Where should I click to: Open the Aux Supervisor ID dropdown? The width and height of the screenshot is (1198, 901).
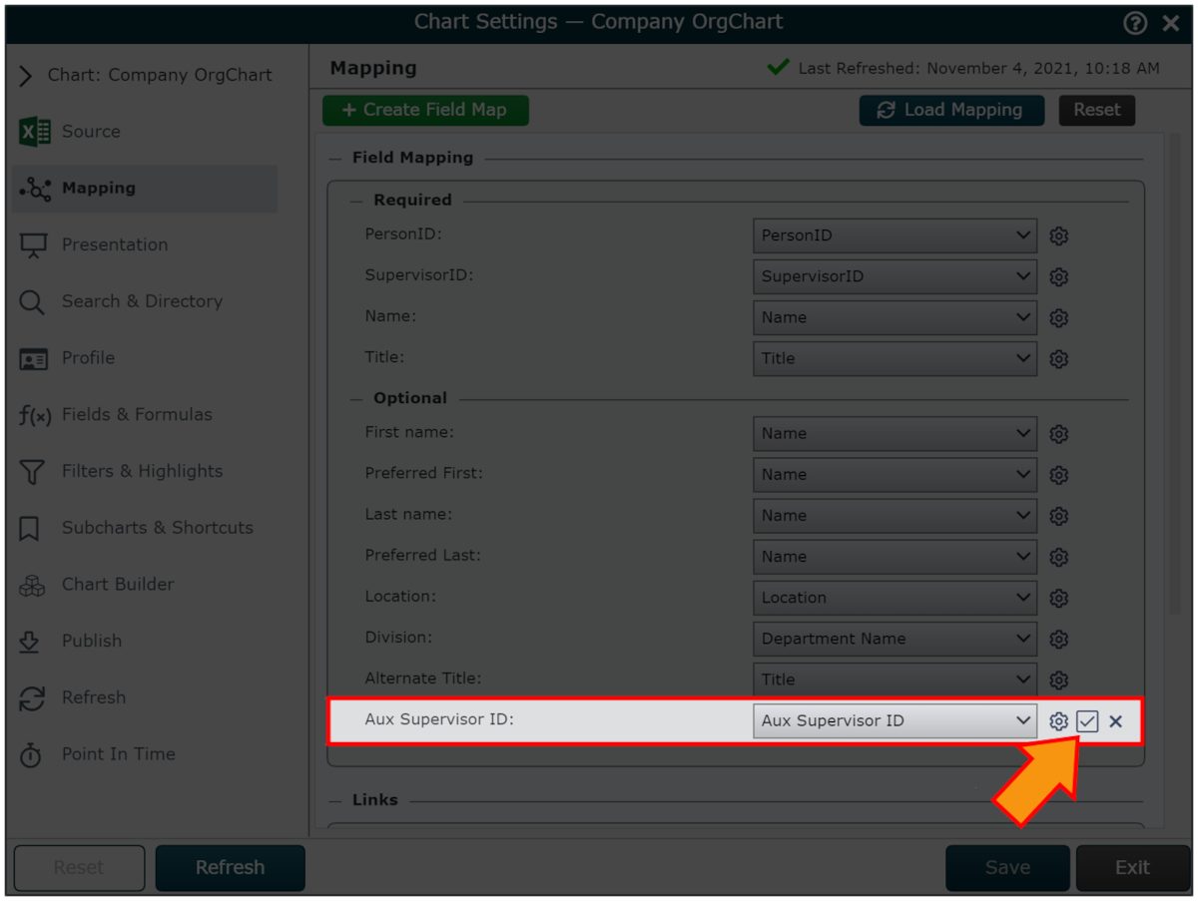895,721
